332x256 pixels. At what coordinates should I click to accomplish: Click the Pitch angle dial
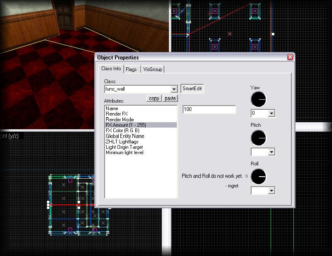click(258, 138)
